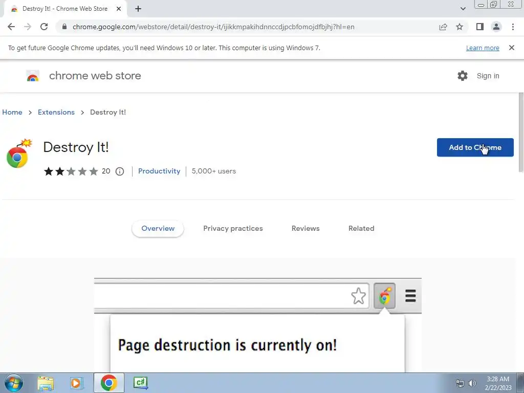Click the browser forward arrow

click(x=28, y=27)
